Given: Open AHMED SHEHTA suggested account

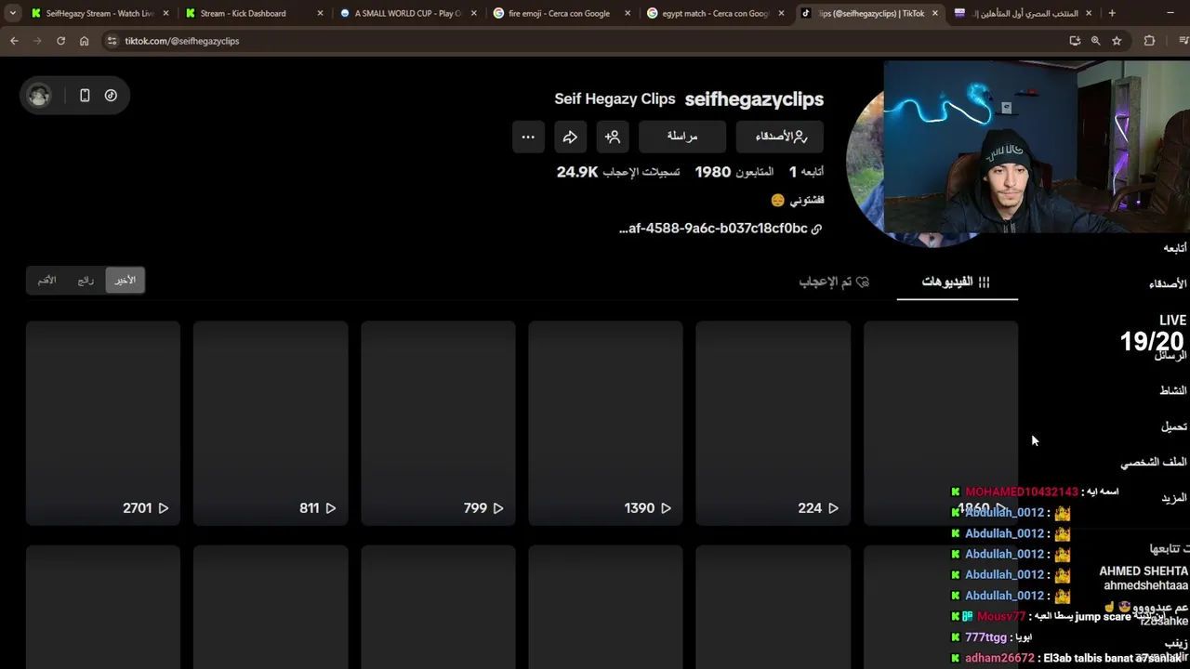Looking at the screenshot, I should (1144, 578).
